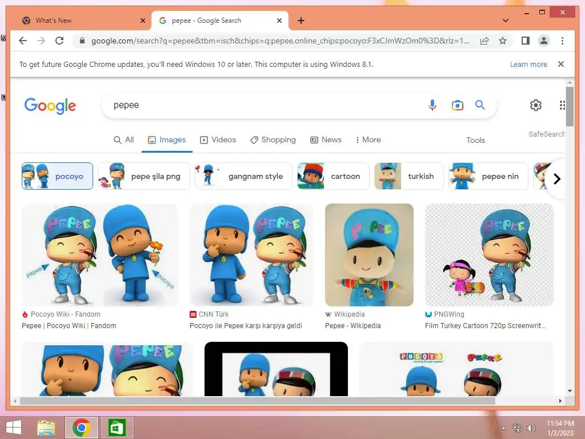The width and height of the screenshot is (585, 439).
Task: Click the horizontal scrollbar thumb
Action: 258,401
